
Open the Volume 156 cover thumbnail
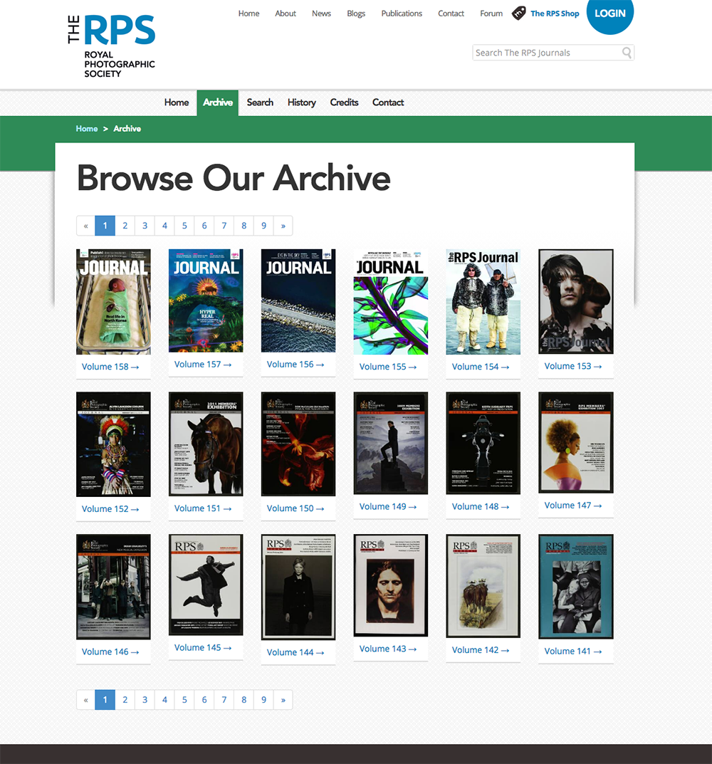298,300
